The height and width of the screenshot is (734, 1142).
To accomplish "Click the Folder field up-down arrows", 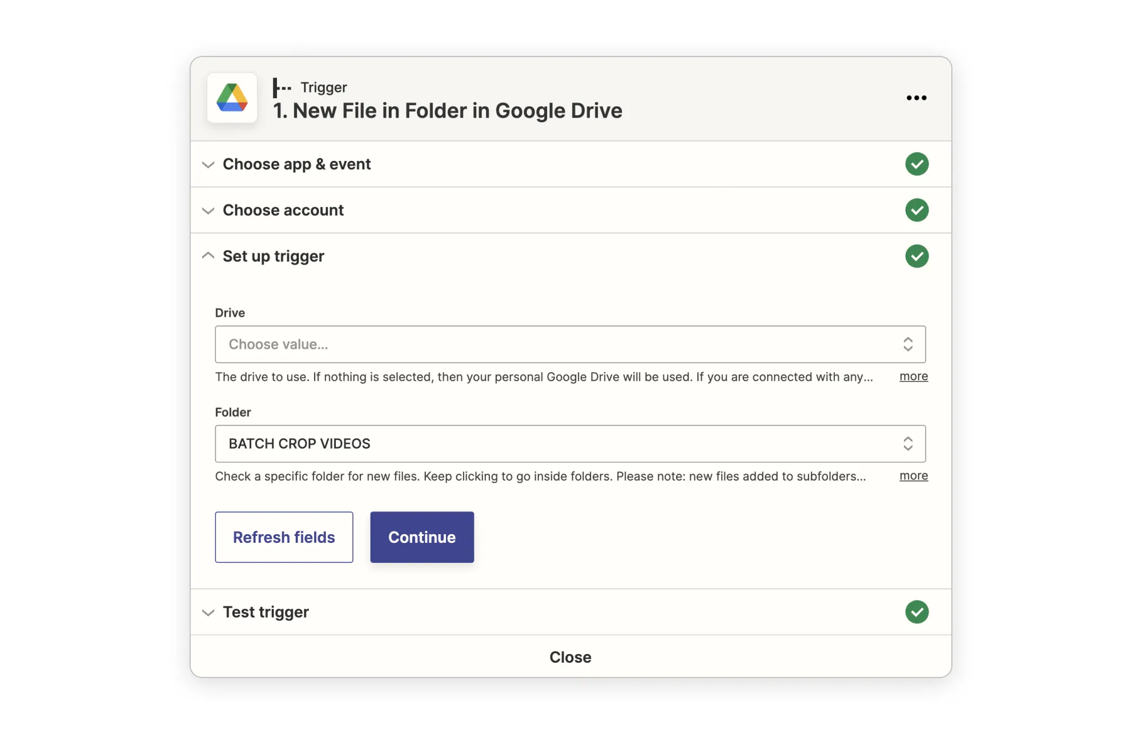I will click(x=908, y=443).
